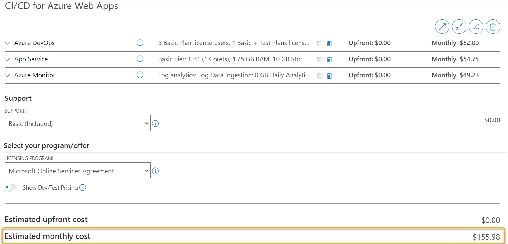Delete the Azure DevOps row

(329, 43)
